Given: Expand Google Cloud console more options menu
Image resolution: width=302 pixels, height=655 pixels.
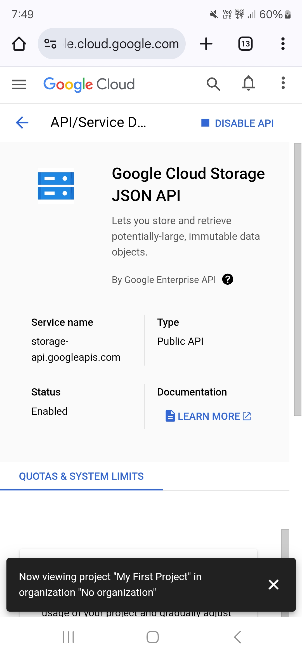Looking at the screenshot, I should click(283, 83).
